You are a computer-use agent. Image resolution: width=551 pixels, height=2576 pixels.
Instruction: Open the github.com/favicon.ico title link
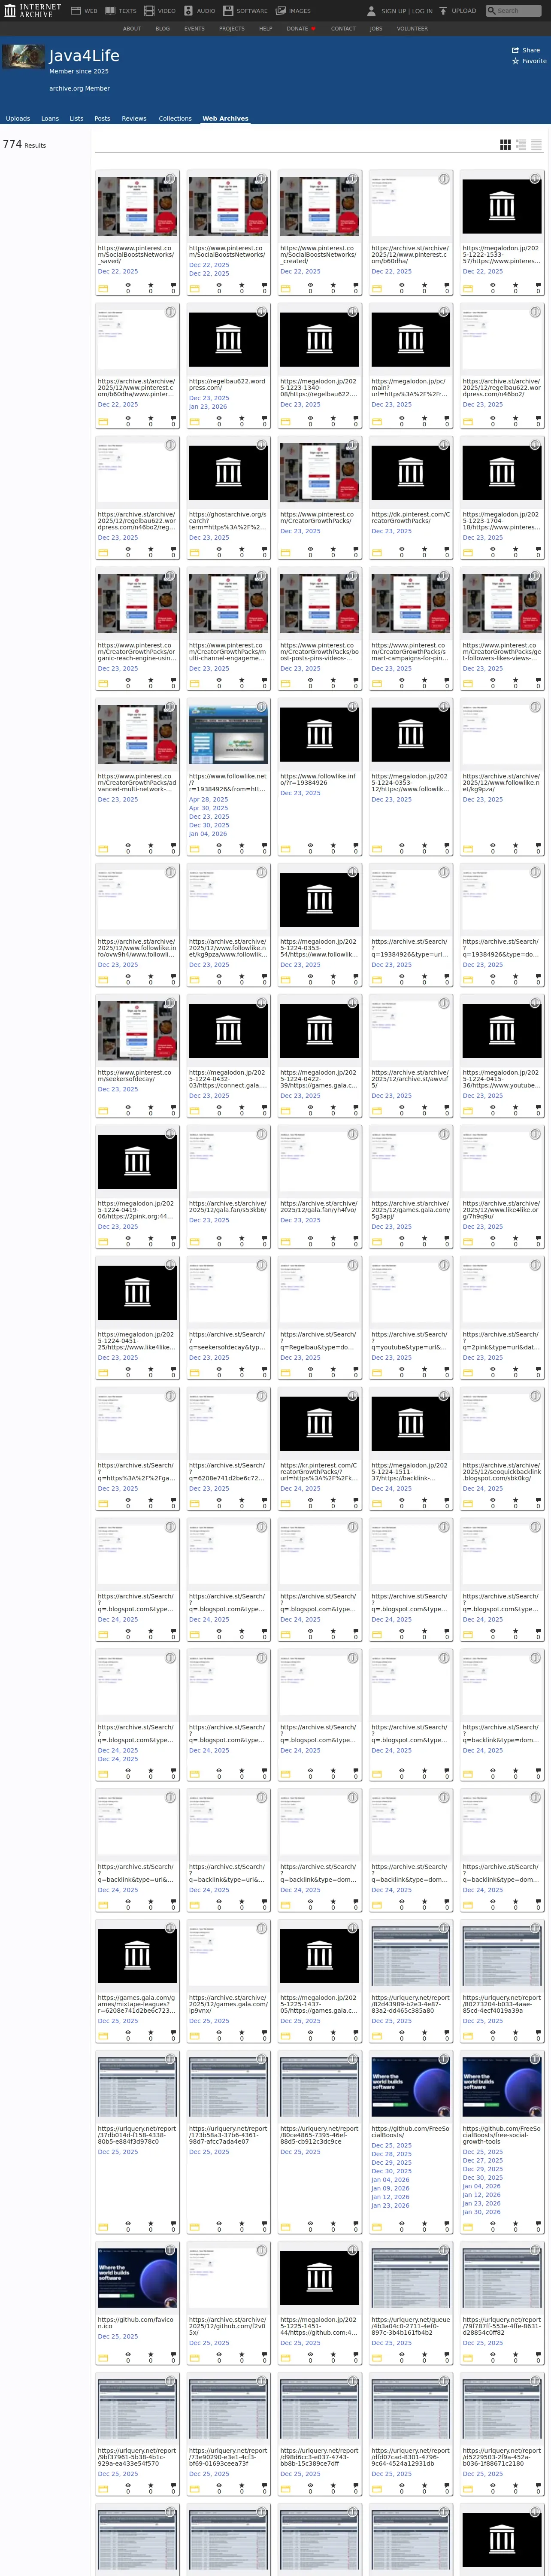136,2323
